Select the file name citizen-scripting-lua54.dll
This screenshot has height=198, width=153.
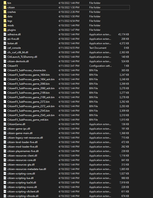[22, 182]
